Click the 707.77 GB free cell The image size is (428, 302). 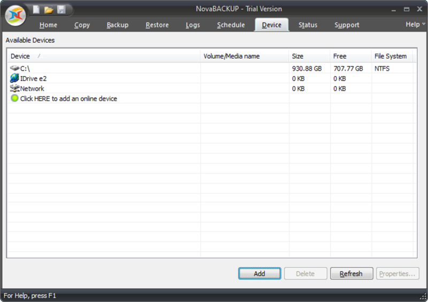[348, 69]
